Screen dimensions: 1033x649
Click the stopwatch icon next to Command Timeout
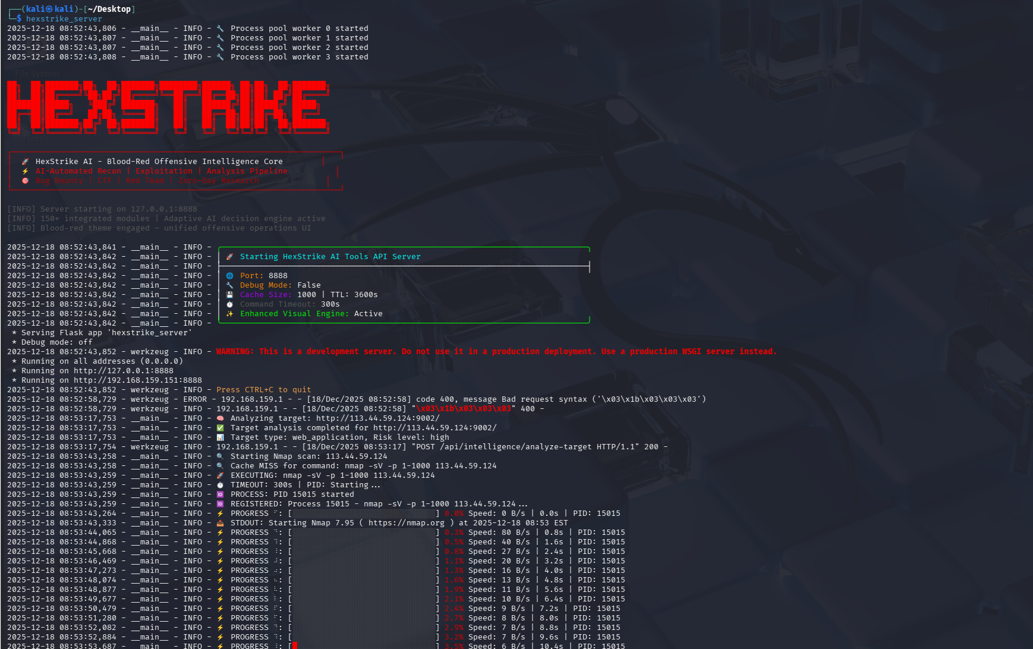click(229, 304)
